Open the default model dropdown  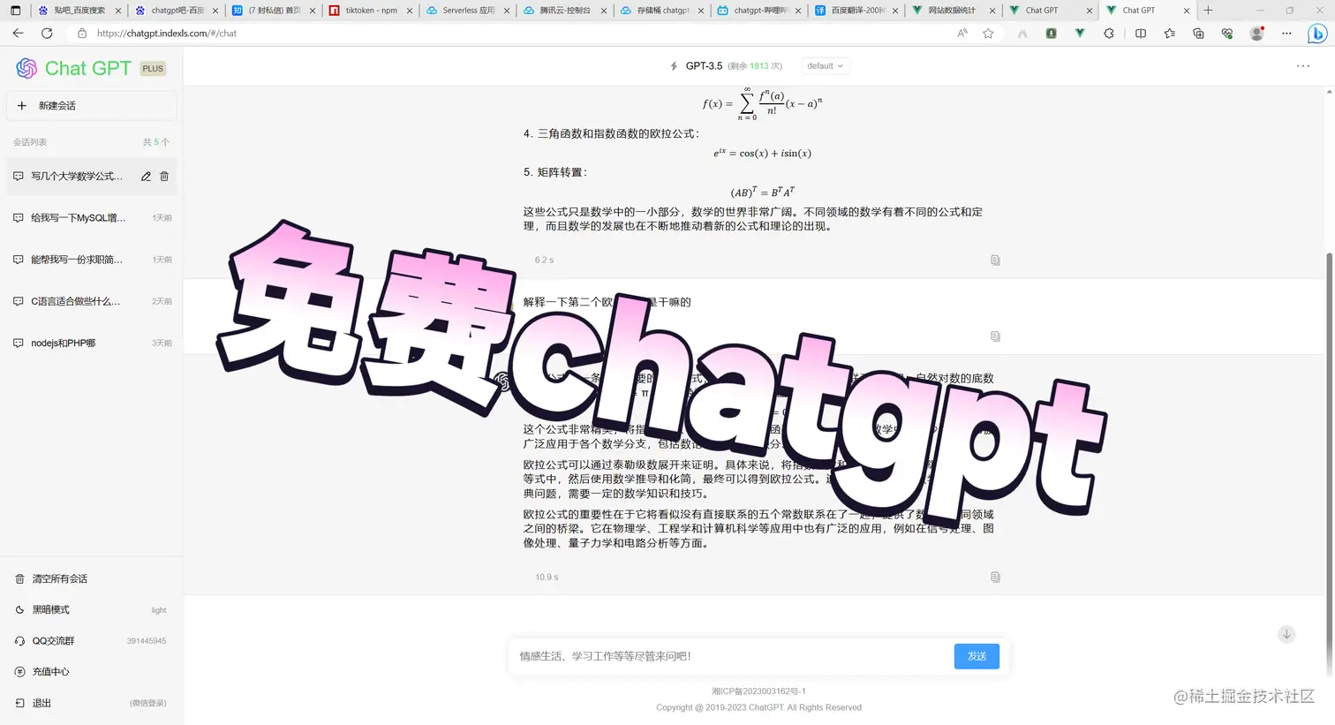click(826, 66)
